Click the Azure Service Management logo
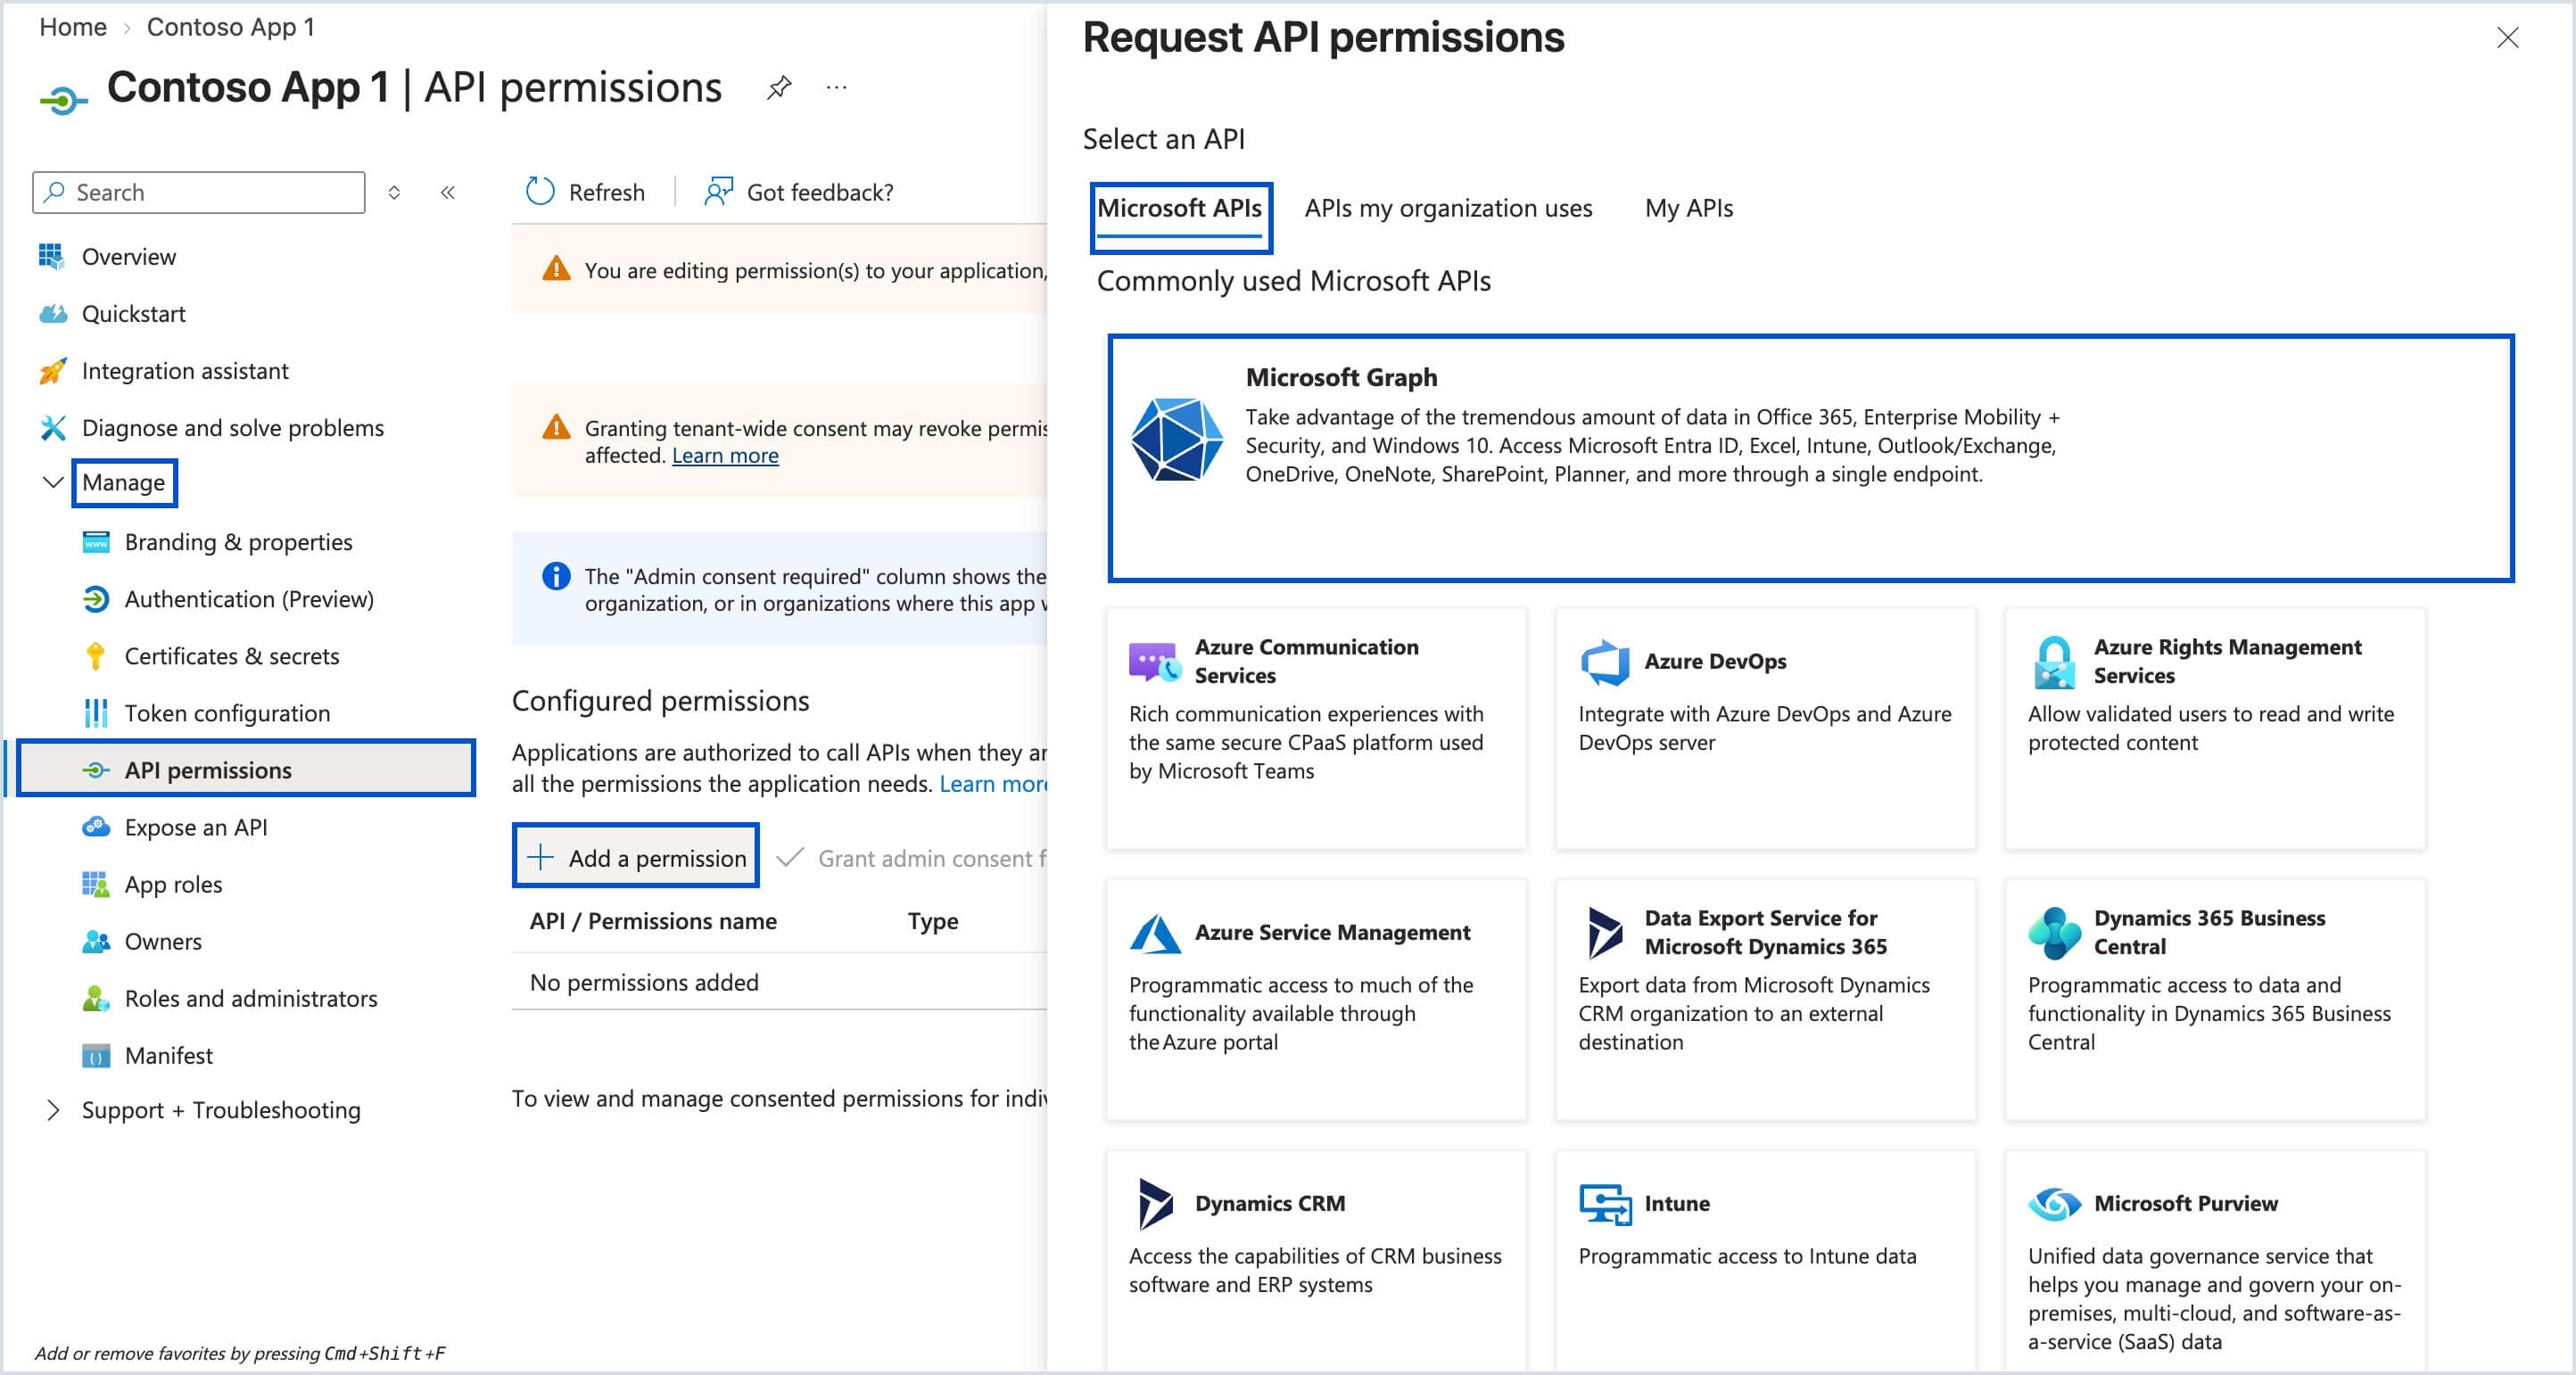Image resolution: width=2576 pixels, height=1375 pixels. coord(1155,933)
